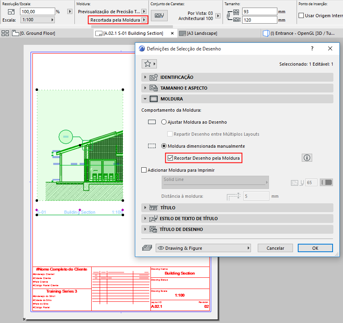343x323 pixels.
Task: Click the height field showing 120
Action: coord(260,20)
